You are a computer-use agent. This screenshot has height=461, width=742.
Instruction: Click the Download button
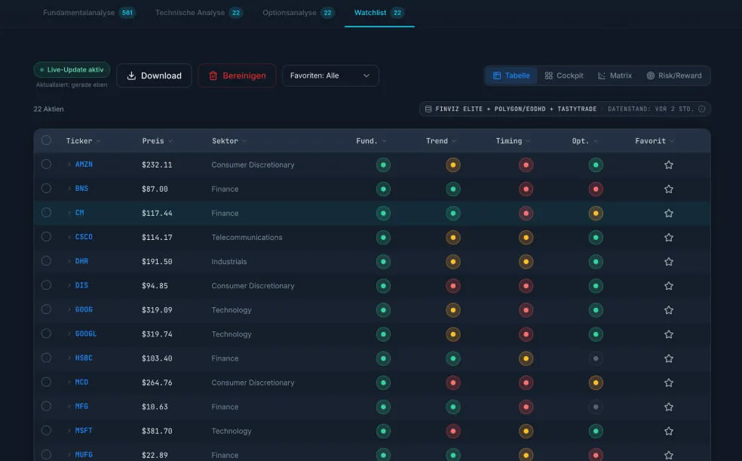(x=155, y=75)
